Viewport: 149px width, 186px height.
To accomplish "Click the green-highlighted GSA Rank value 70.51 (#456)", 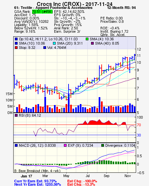I will click(x=42, y=12).
